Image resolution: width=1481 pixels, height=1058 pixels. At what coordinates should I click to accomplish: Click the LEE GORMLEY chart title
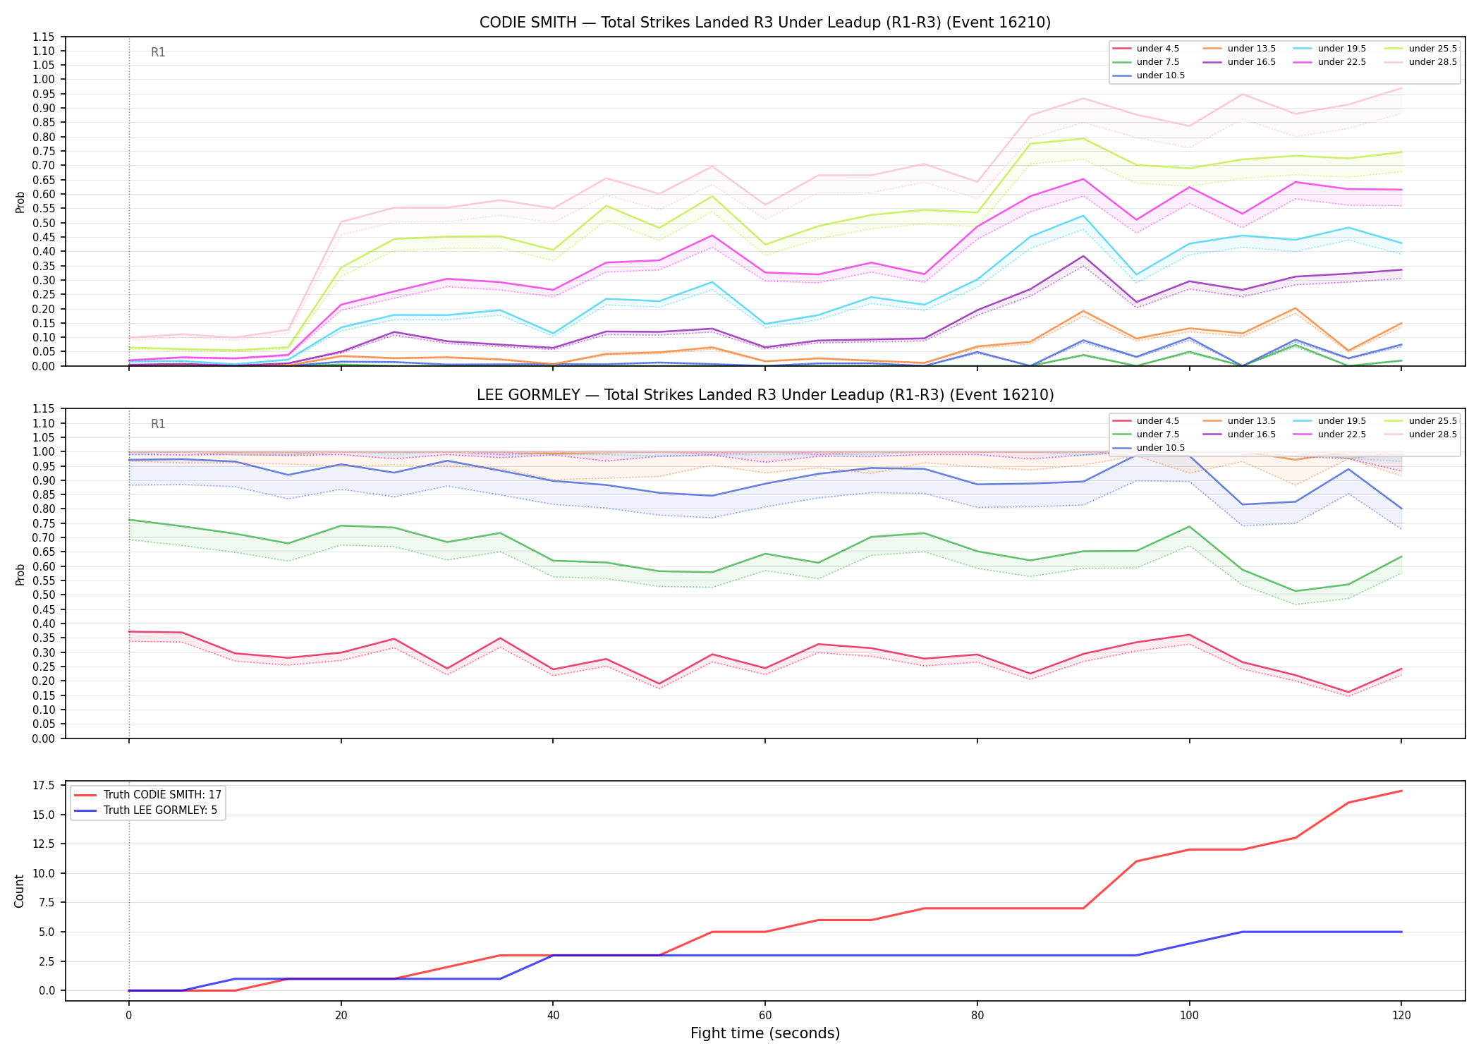[x=765, y=395]
